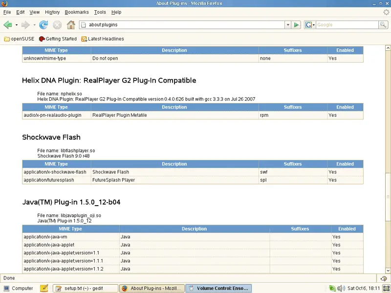Click the green Go arrow beside address bar
Viewport: 391px width, 293px height.
click(296, 25)
